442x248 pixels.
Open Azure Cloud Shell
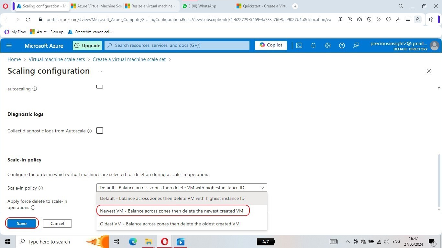[299, 46]
